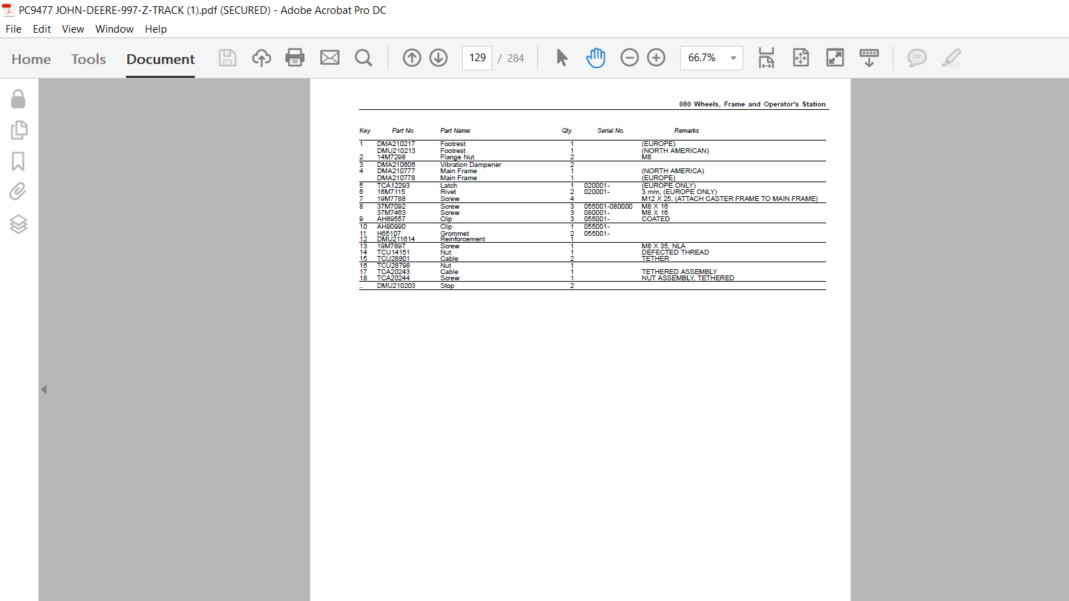The image size is (1069, 601).
Task: Open the View menu
Action: click(73, 29)
